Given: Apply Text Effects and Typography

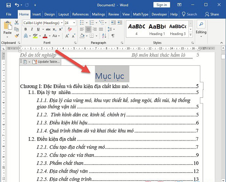Looking at the screenshot, I should click(26, 36).
